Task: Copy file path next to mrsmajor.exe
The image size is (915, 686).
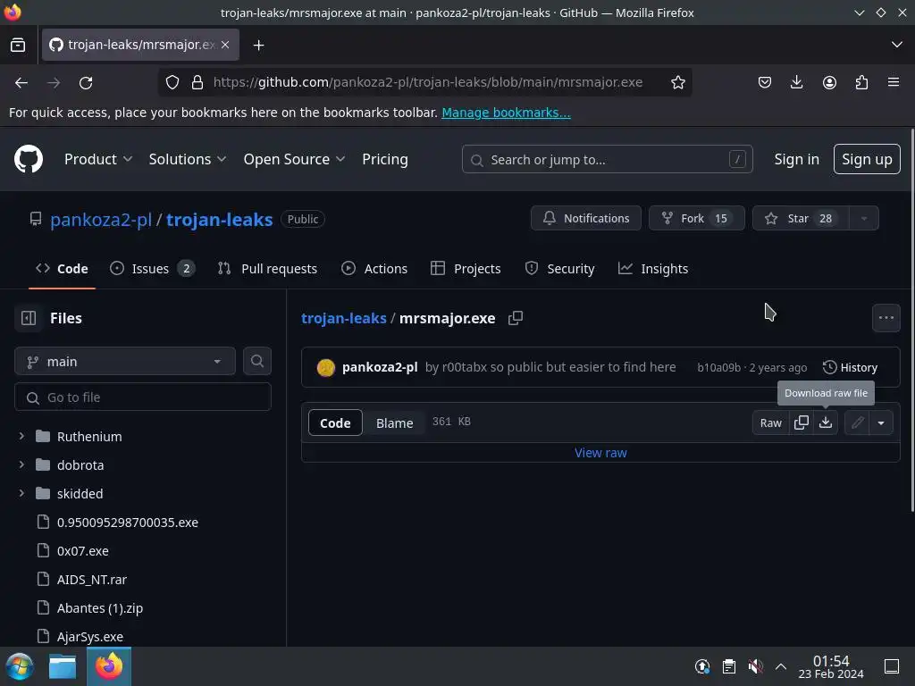Action: pyautogui.click(x=516, y=318)
